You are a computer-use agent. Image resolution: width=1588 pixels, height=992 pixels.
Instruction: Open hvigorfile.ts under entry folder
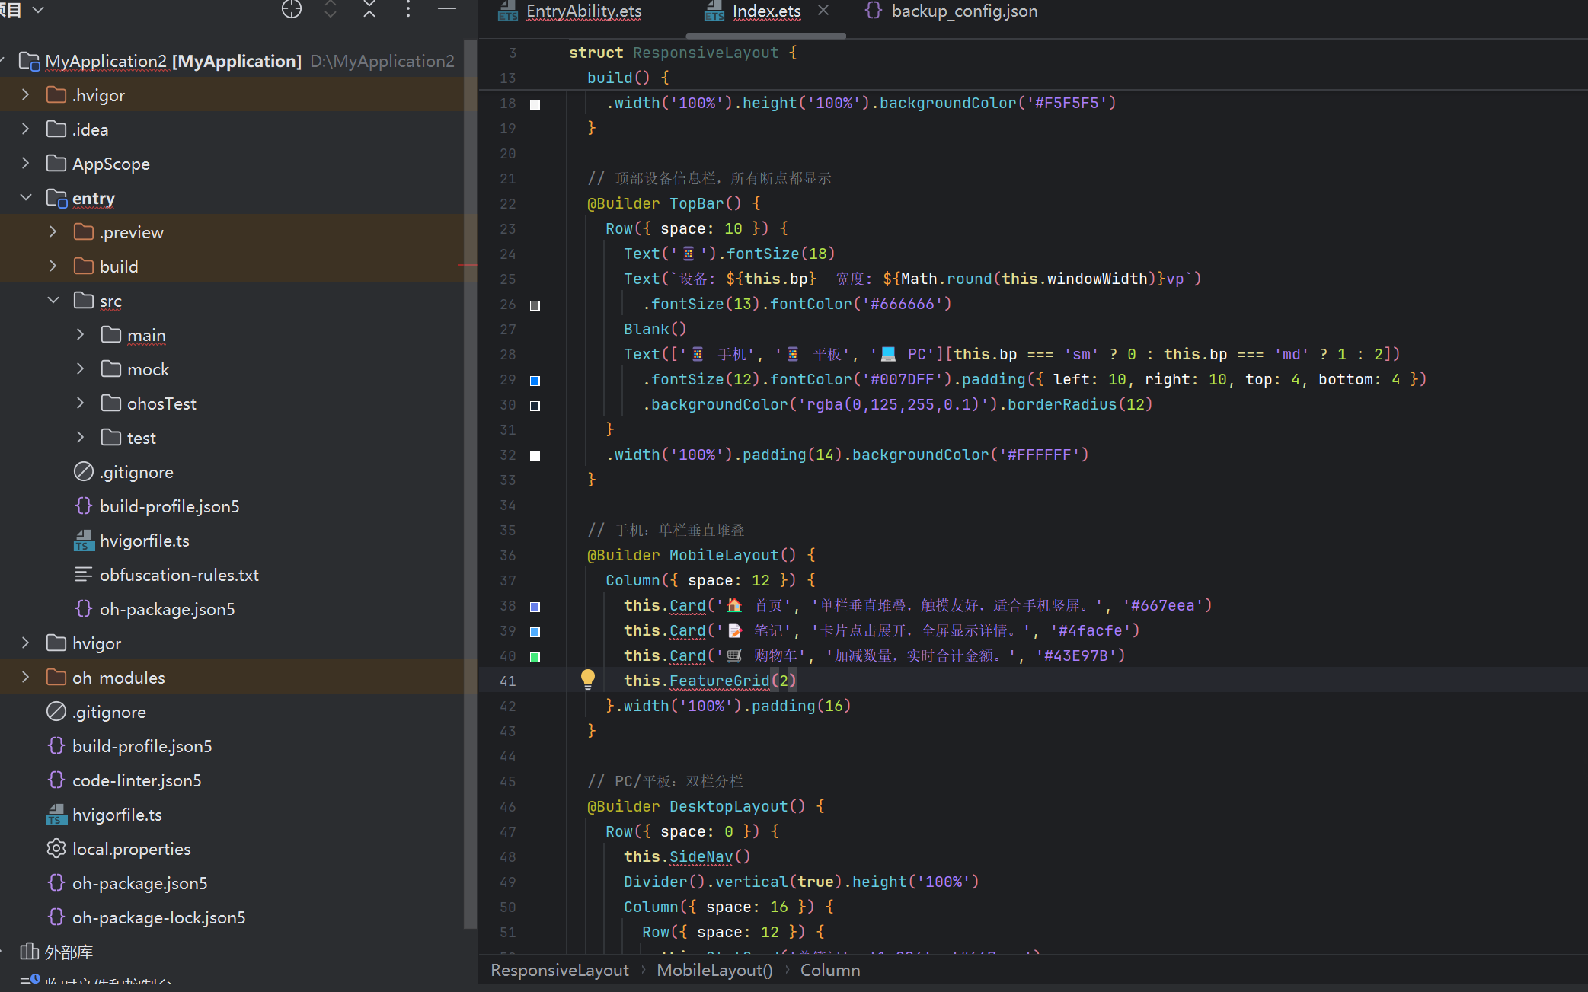pyautogui.click(x=144, y=541)
